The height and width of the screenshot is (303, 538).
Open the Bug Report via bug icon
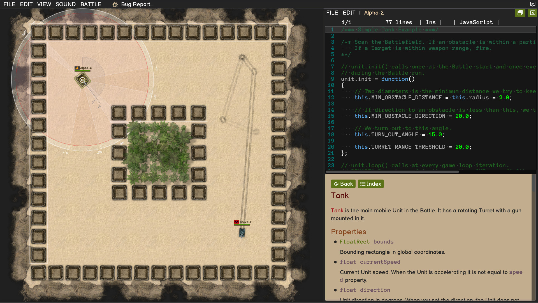(115, 4)
